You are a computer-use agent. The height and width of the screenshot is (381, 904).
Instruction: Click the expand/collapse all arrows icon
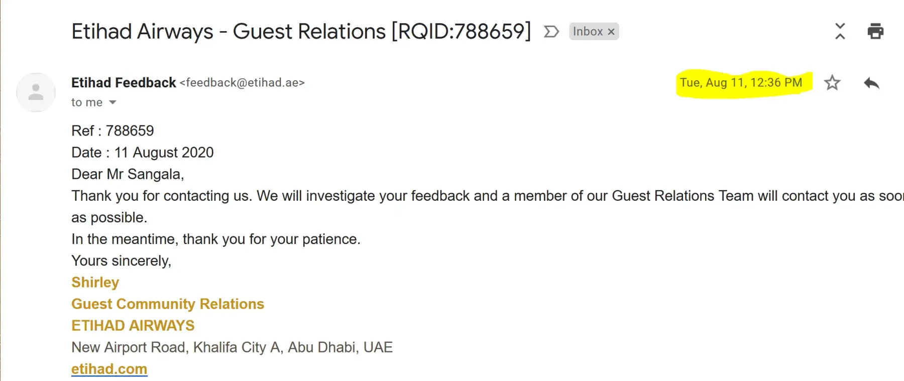840,31
